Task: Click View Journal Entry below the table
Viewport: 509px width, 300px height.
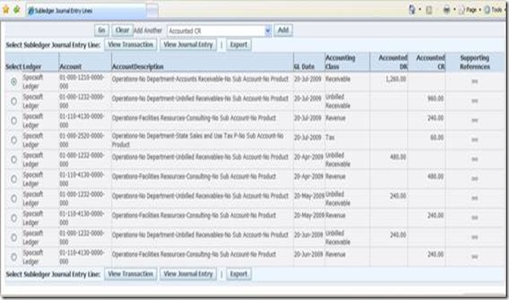Action: (188, 274)
